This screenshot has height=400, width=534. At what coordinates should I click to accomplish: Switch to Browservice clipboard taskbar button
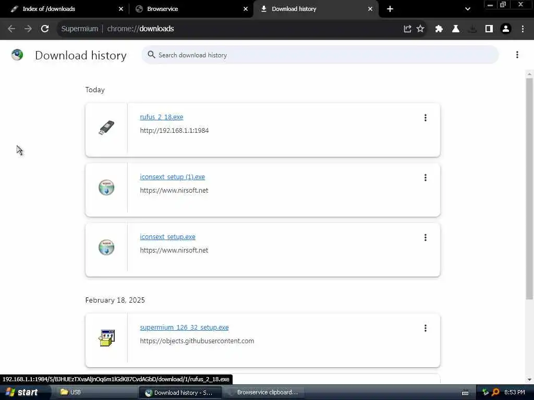click(x=263, y=392)
